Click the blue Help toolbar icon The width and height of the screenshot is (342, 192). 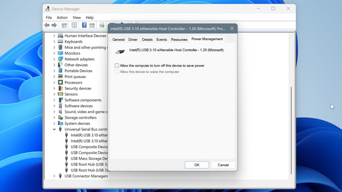tap(84, 25)
